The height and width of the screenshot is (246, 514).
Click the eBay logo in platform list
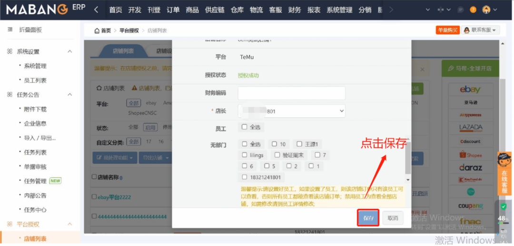pos(470,89)
